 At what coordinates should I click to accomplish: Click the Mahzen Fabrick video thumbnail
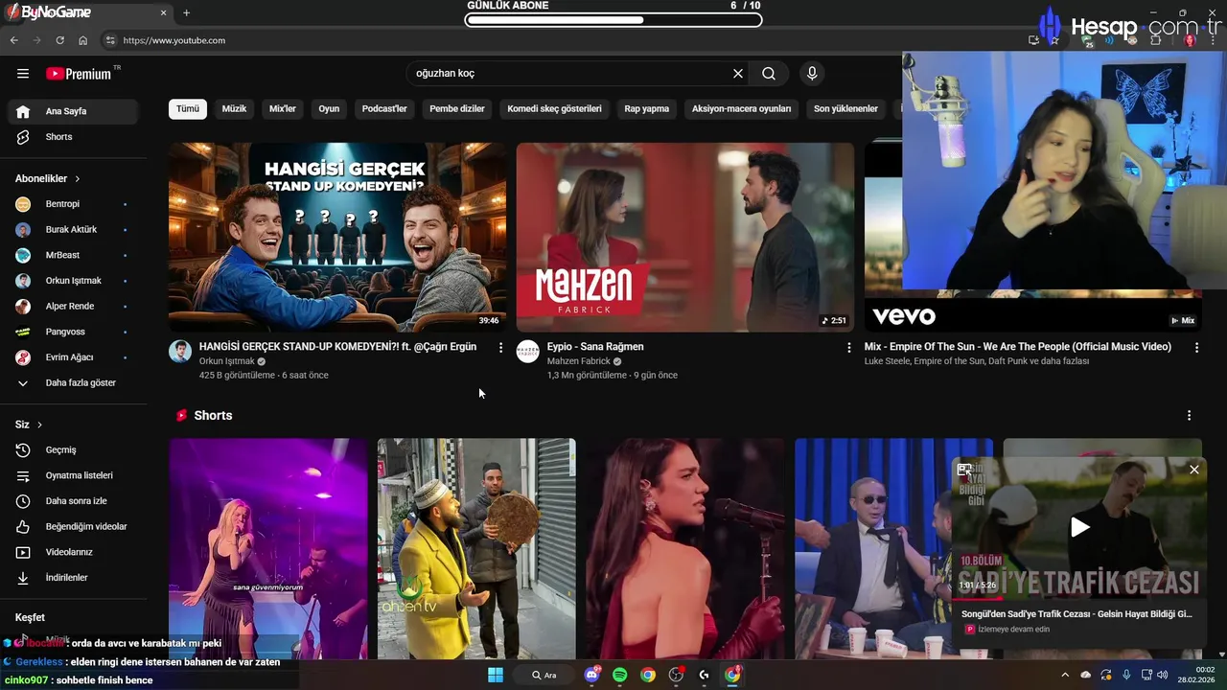click(x=685, y=237)
